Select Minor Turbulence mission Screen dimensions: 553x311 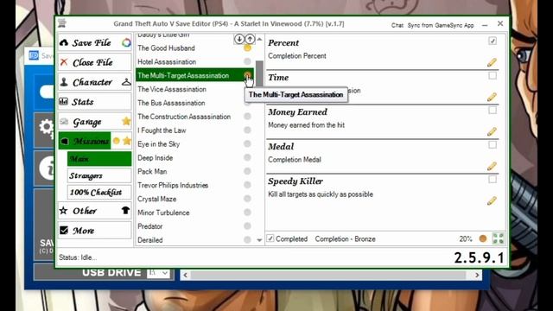click(x=194, y=213)
